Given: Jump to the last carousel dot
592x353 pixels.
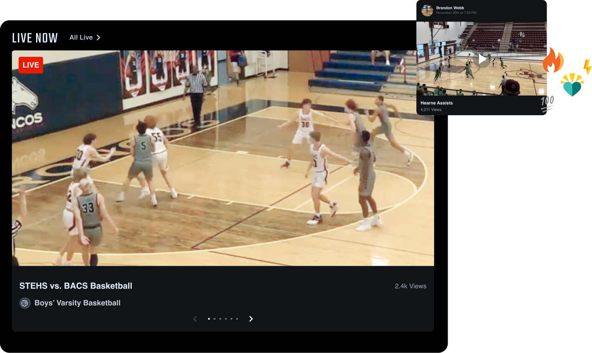Looking at the screenshot, I should point(237,319).
